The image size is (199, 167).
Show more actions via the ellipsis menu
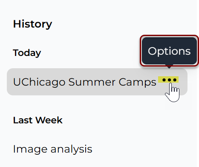coord(168,80)
